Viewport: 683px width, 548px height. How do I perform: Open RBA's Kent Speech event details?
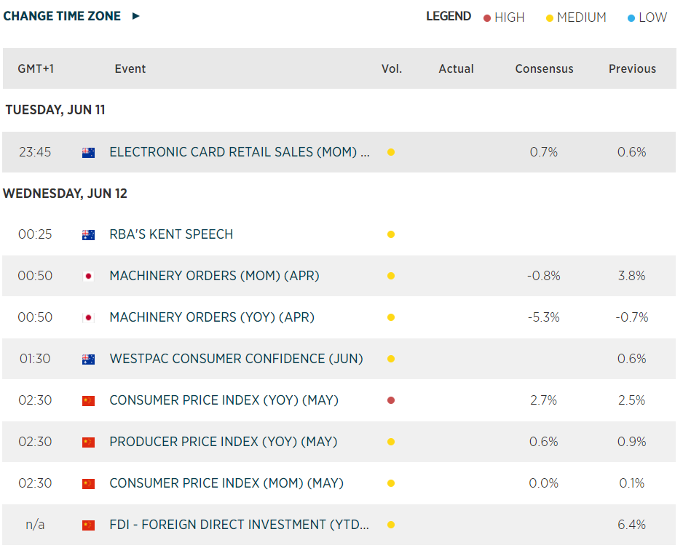tap(171, 234)
